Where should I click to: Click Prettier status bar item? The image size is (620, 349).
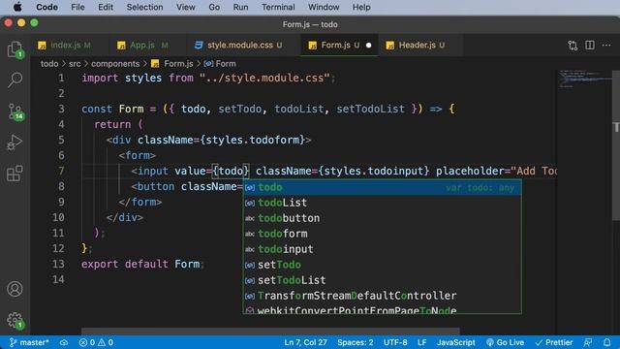553,342
